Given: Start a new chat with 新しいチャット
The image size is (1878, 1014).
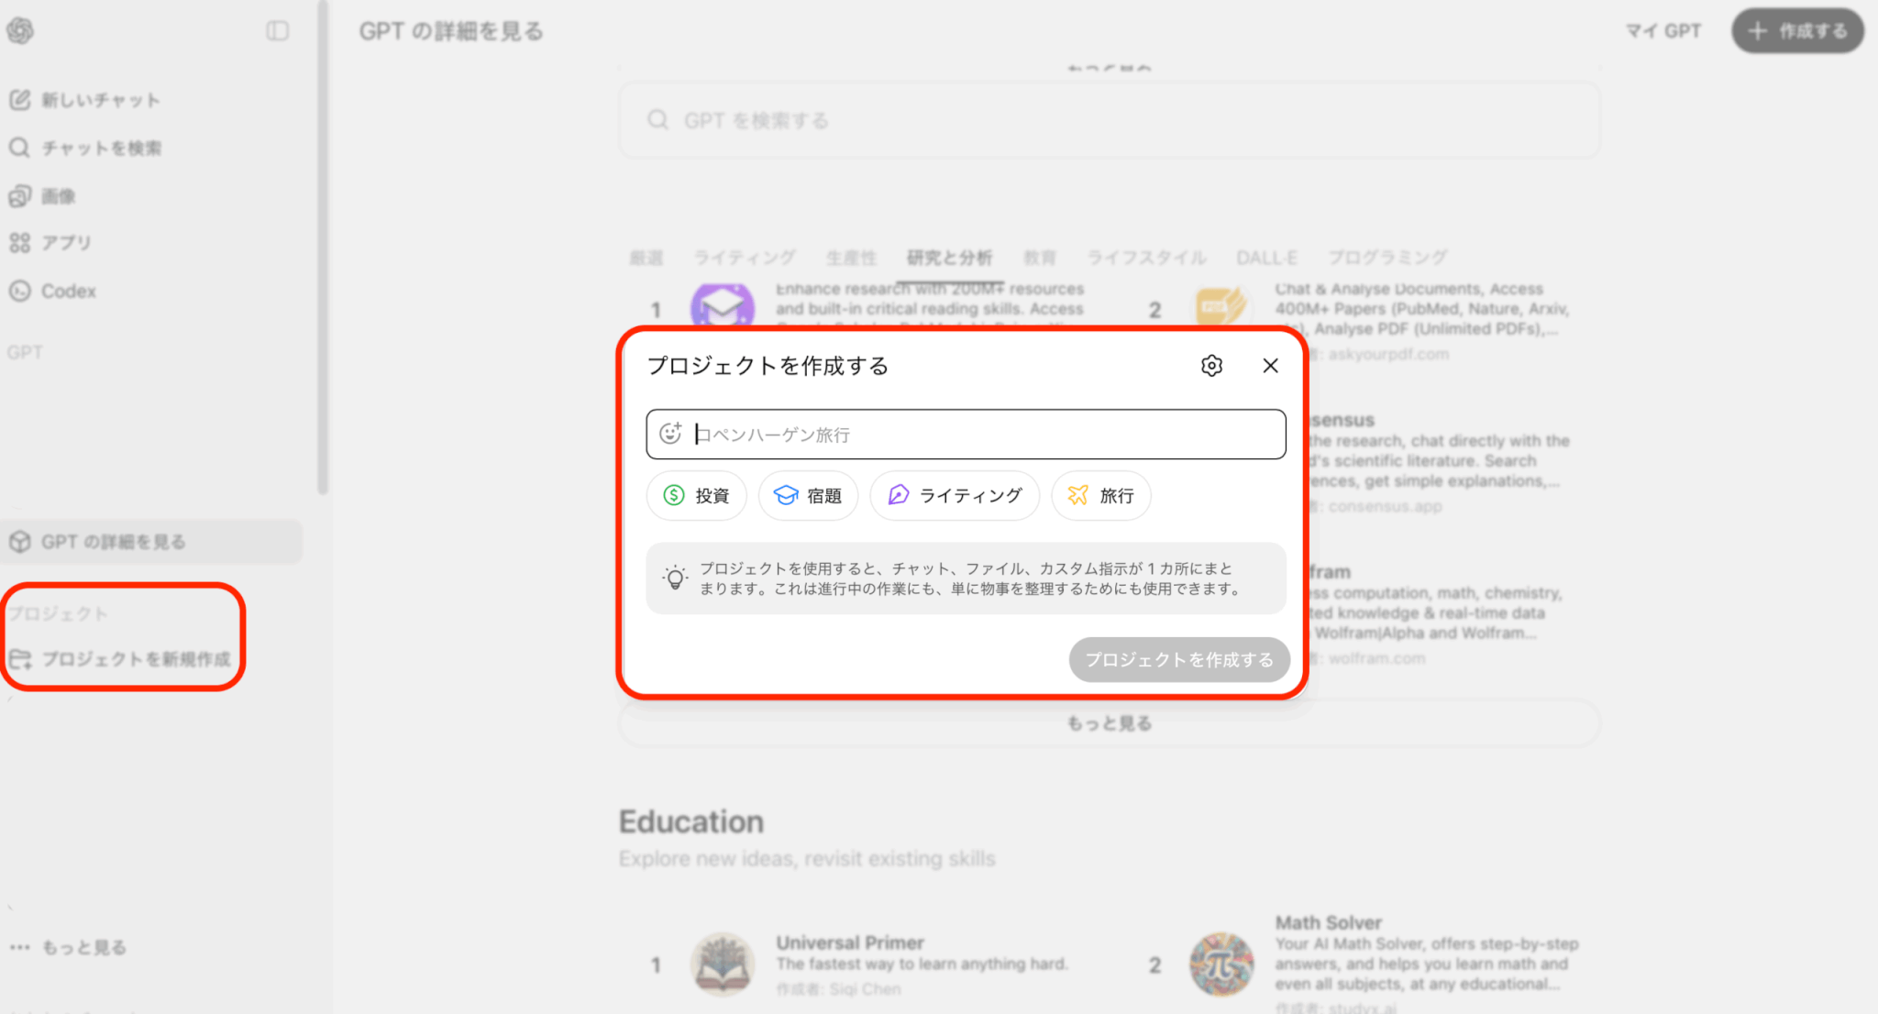Looking at the screenshot, I should [85, 100].
